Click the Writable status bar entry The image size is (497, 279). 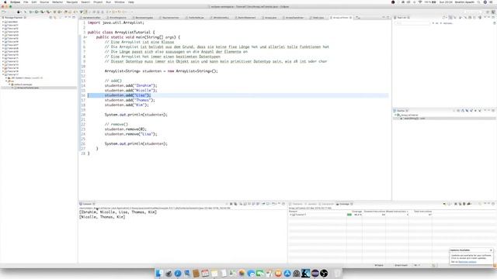pos(379,265)
